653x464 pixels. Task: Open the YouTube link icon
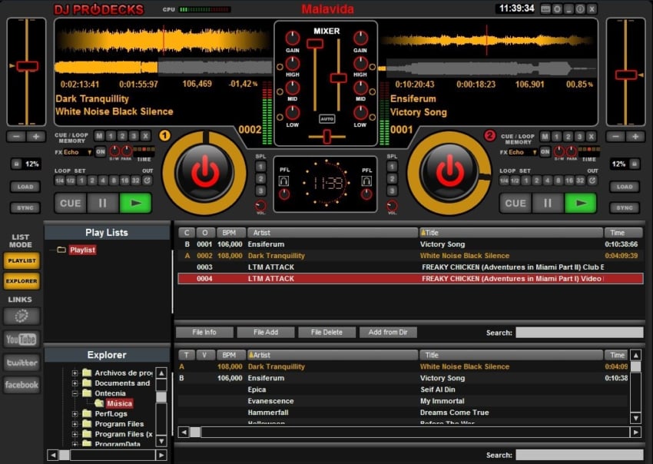point(21,339)
